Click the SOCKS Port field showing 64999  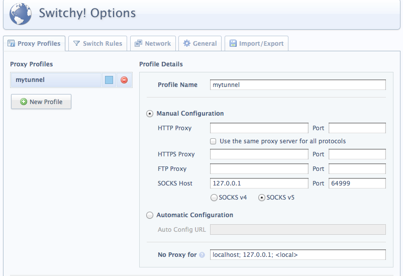click(x=357, y=183)
